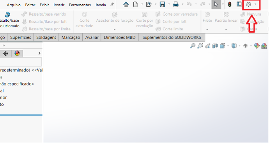Image resolution: width=269 pixels, height=143 pixels.
Task: Click Display style cube icon
Action: pos(234,46)
